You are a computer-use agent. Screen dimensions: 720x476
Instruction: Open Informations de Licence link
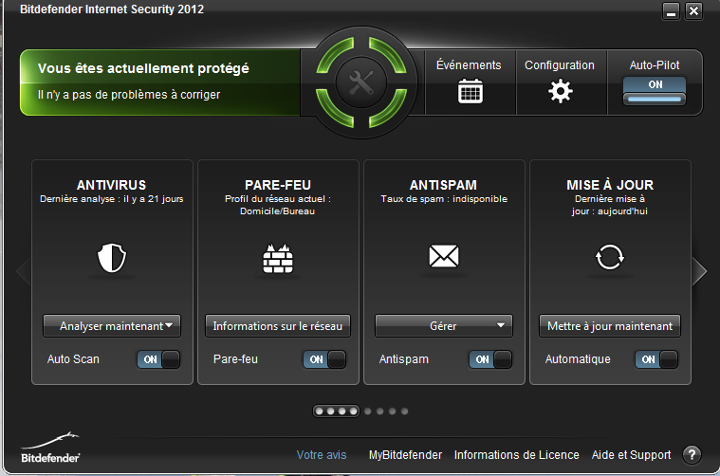tap(517, 455)
